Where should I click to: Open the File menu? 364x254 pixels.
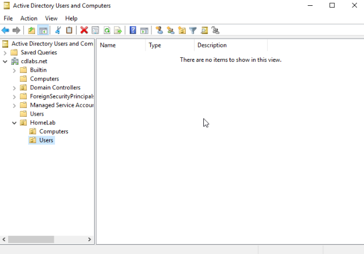click(x=8, y=18)
